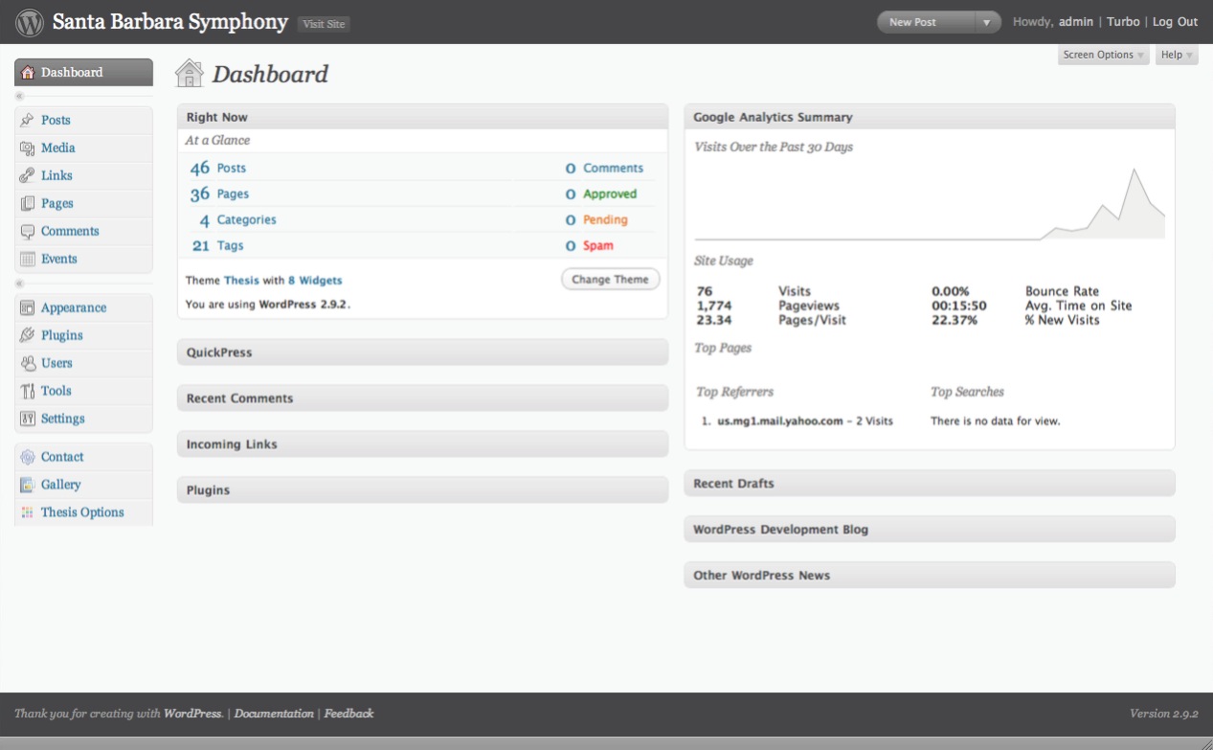Open the us.mg1.mail.yahoo.com referrer link
The height and width of the screenshot is (750, 1213).
pos(780,420)
